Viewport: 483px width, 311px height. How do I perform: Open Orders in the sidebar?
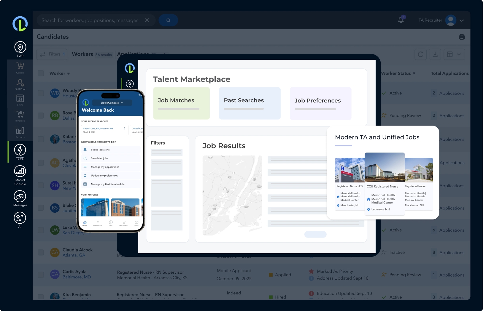[20, 68]
